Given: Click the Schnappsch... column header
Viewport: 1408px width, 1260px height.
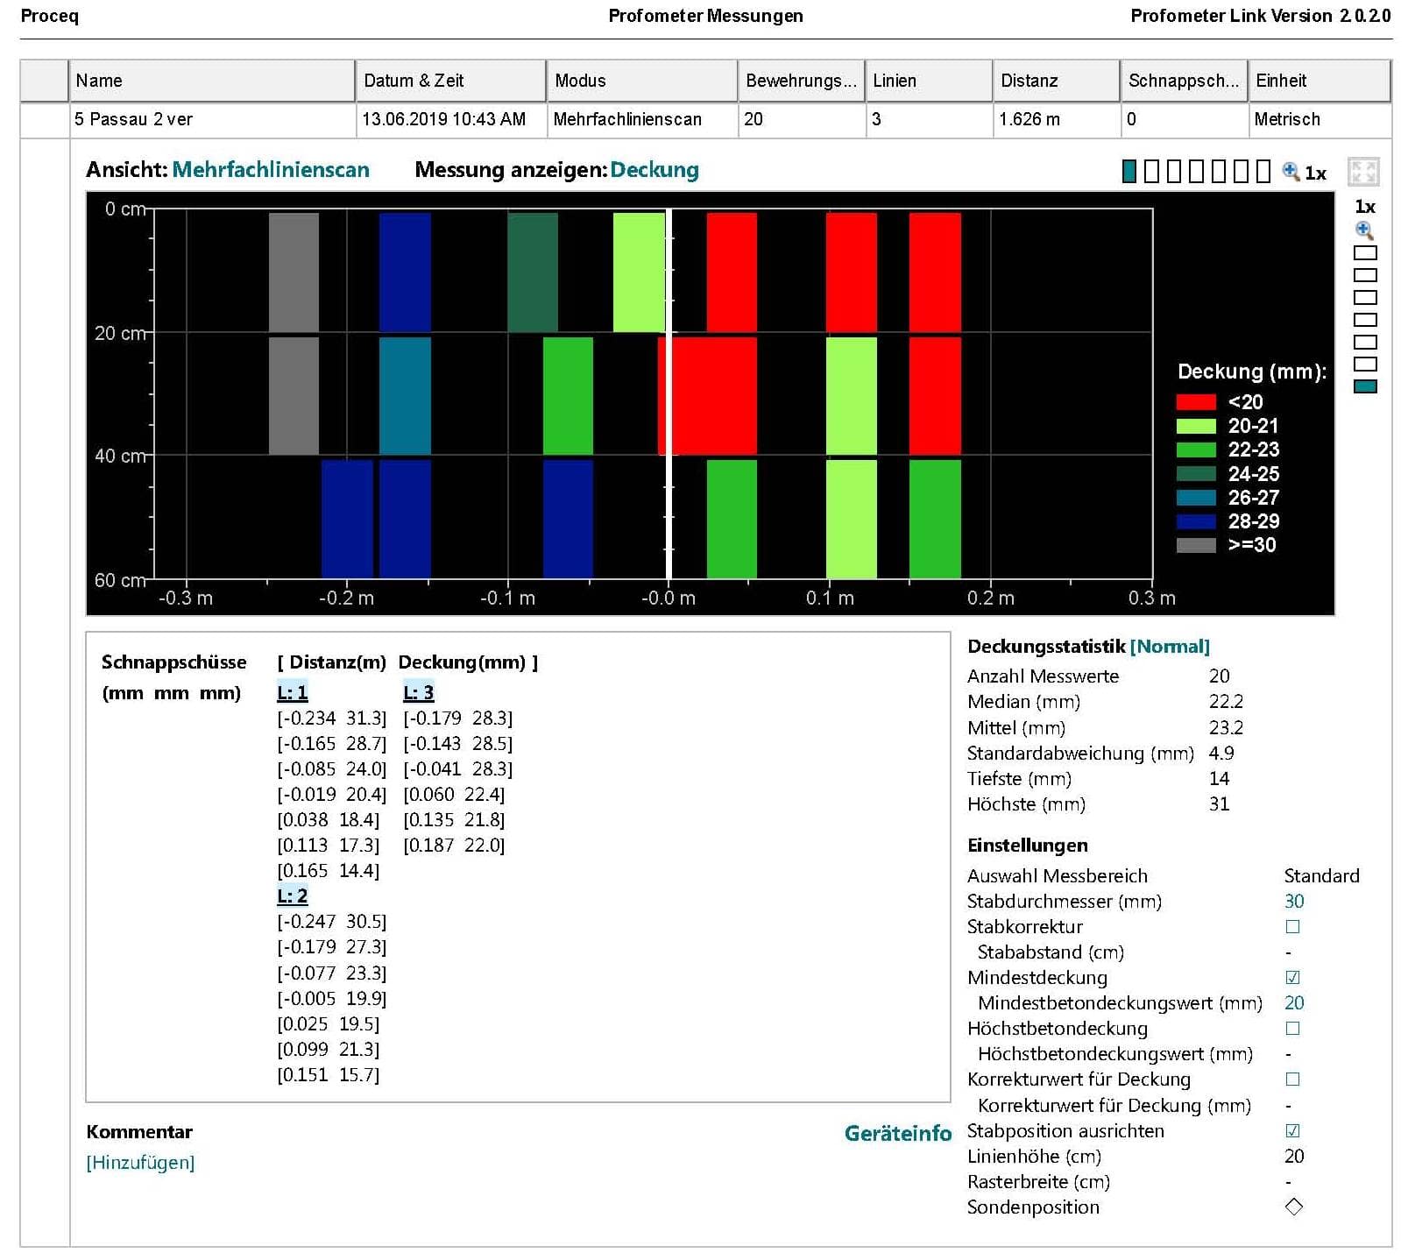Looking at the screenshot, I should tap(1184, 81).
